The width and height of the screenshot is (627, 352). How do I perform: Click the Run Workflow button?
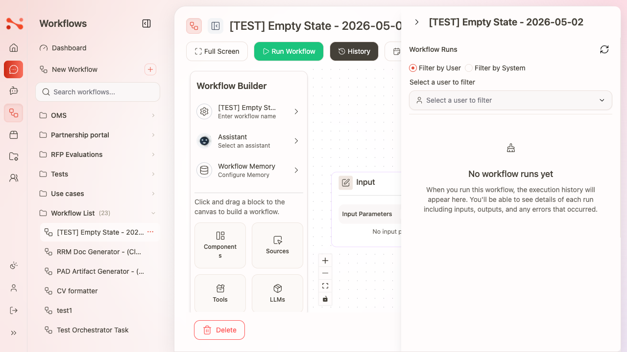click(289, 51)
